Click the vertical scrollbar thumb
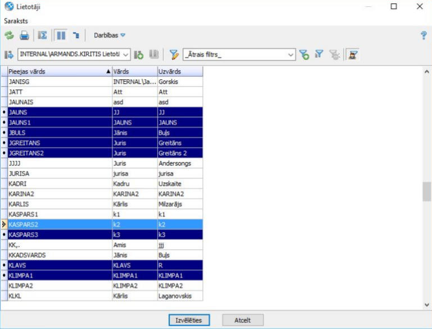The image size is (432, 329). tap(427, 191)
